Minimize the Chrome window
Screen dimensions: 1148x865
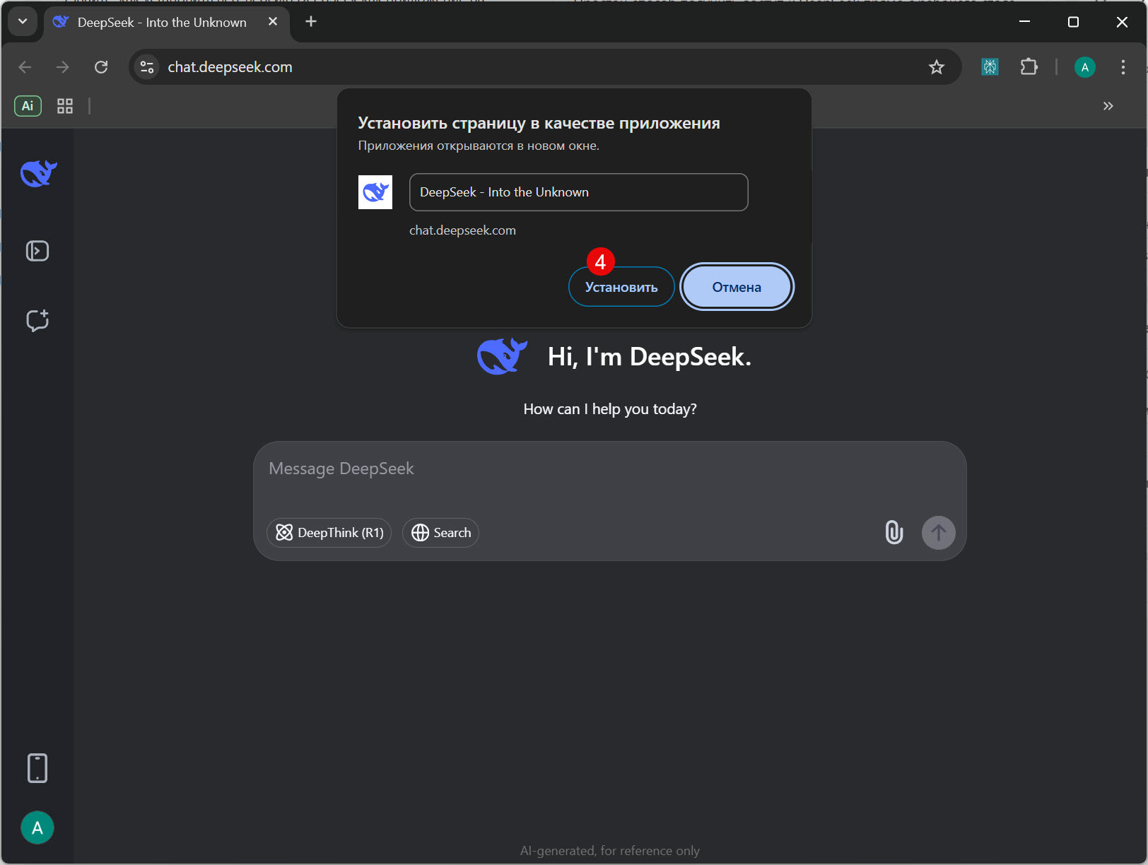tap(1024, 22)
